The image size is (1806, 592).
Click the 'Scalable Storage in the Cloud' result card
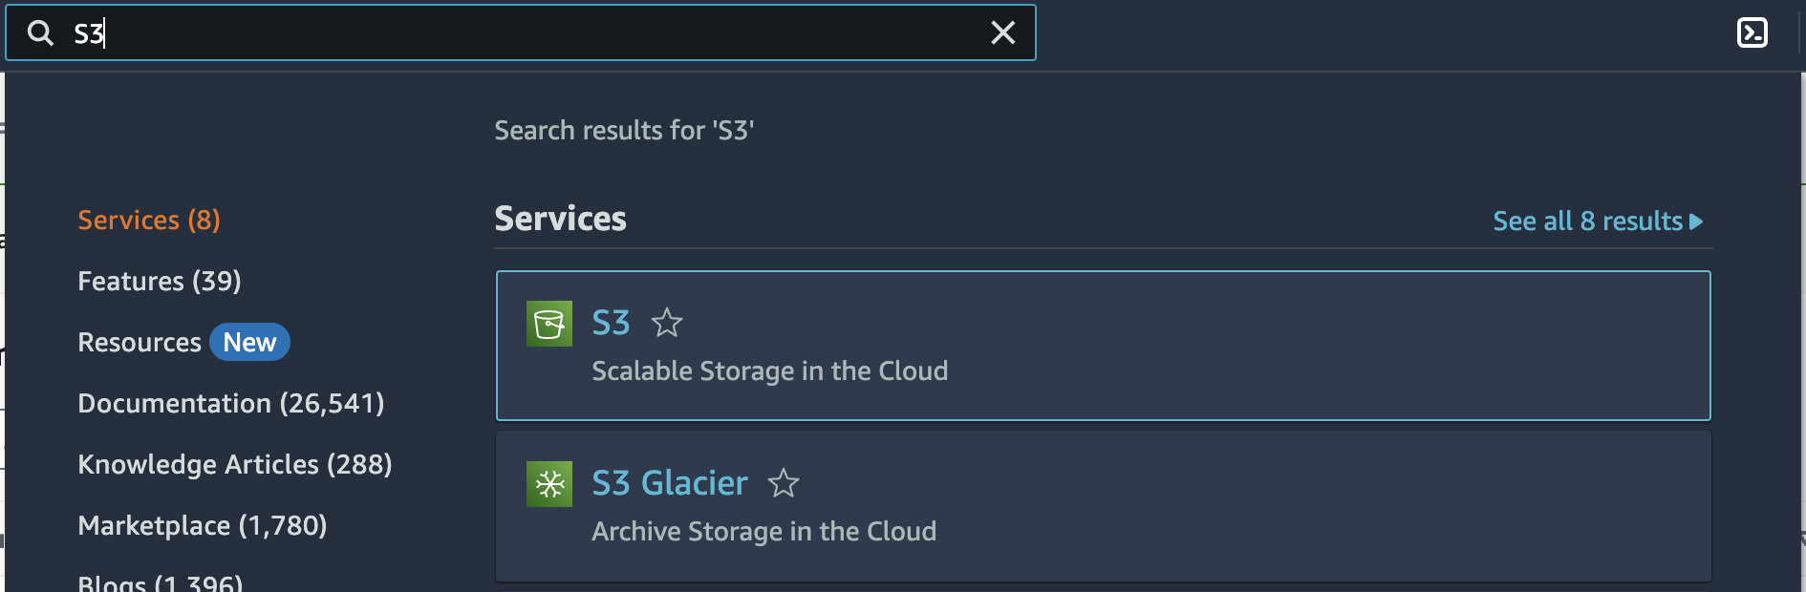click(770, 370)
